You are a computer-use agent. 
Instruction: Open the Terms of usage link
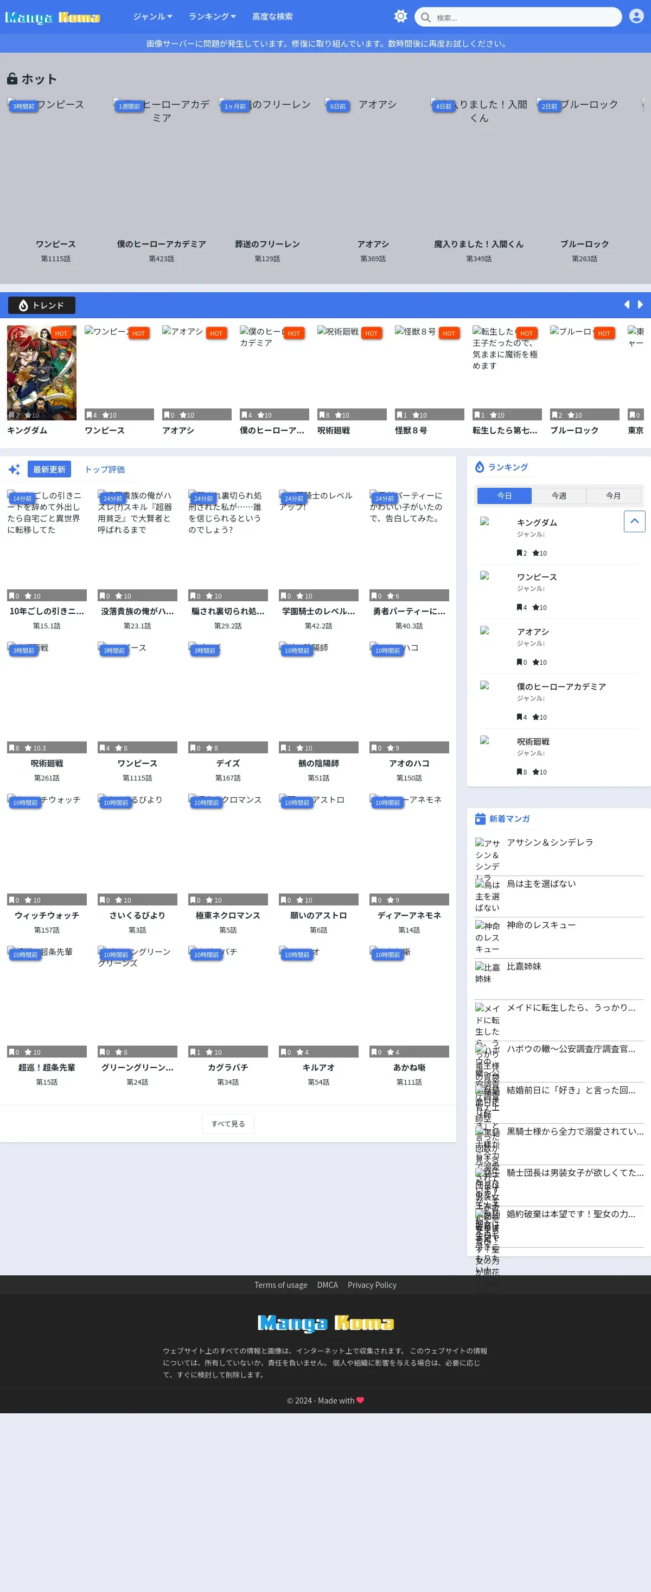pyautogui.click(x=281, y=1285)
